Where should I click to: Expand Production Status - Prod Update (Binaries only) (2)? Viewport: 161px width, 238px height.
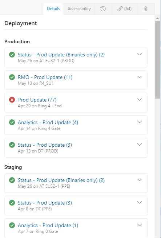coord(140,54)
